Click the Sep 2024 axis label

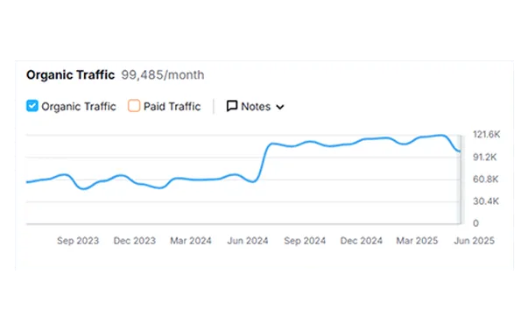point(305,241)
